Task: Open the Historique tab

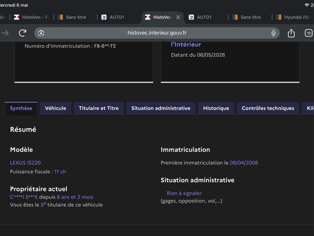Action: [216, 108]
